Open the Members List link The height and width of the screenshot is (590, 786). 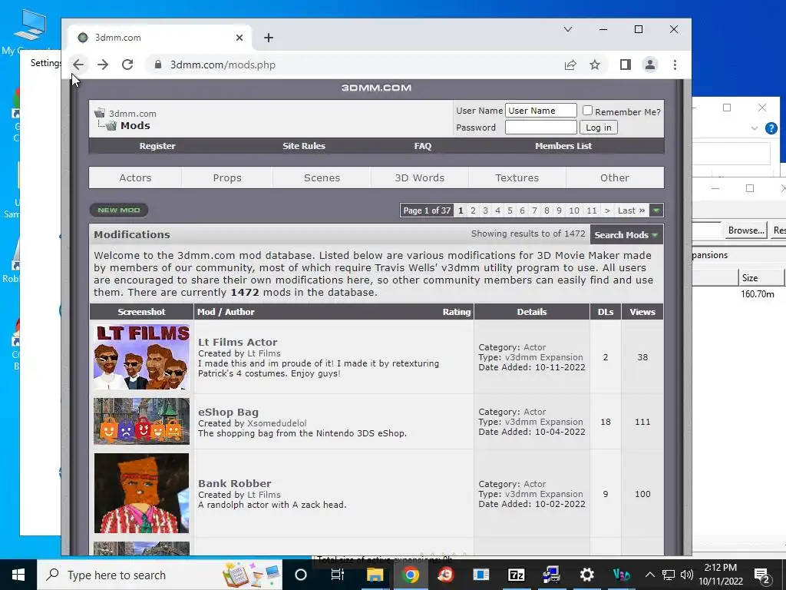coord(563,146)
